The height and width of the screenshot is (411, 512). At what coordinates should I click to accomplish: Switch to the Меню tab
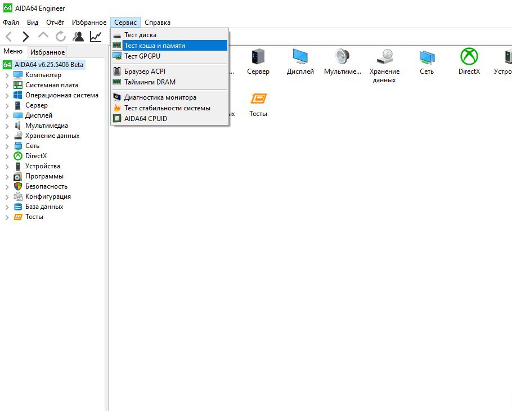[13, 51]
